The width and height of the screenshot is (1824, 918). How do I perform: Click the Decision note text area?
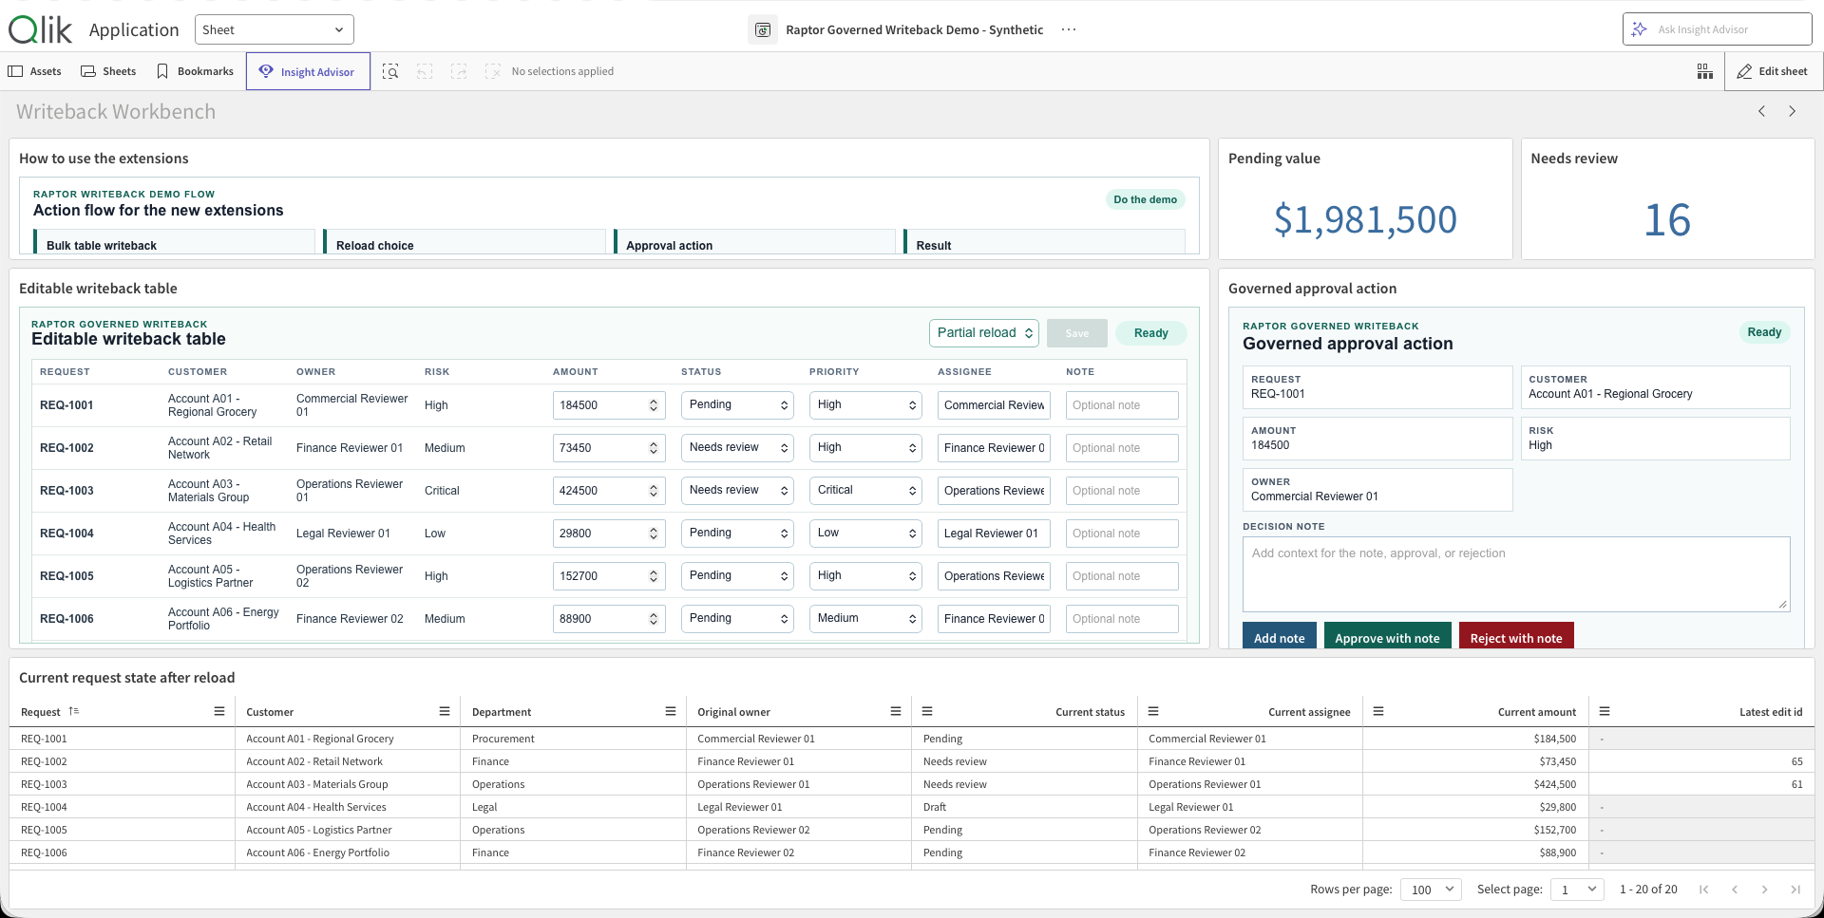click(1516, 574)
